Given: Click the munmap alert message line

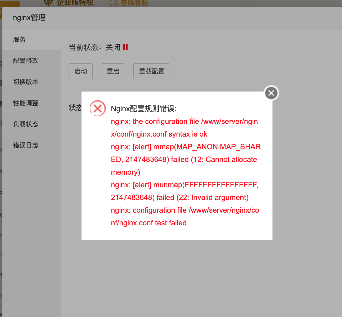Looking at the screenshot, I should click(184, 191).
